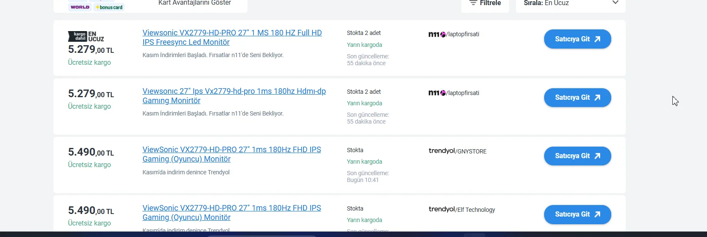Click the n11 laptopfirsati seller logo in second row
Screen dimensions: 707x237
tap(454, 93)
